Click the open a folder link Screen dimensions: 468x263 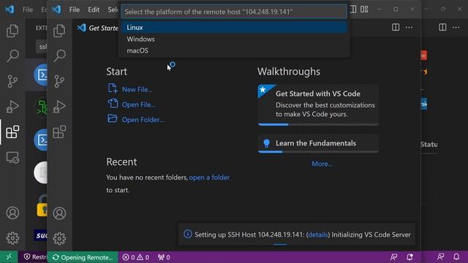pos(209,178)
